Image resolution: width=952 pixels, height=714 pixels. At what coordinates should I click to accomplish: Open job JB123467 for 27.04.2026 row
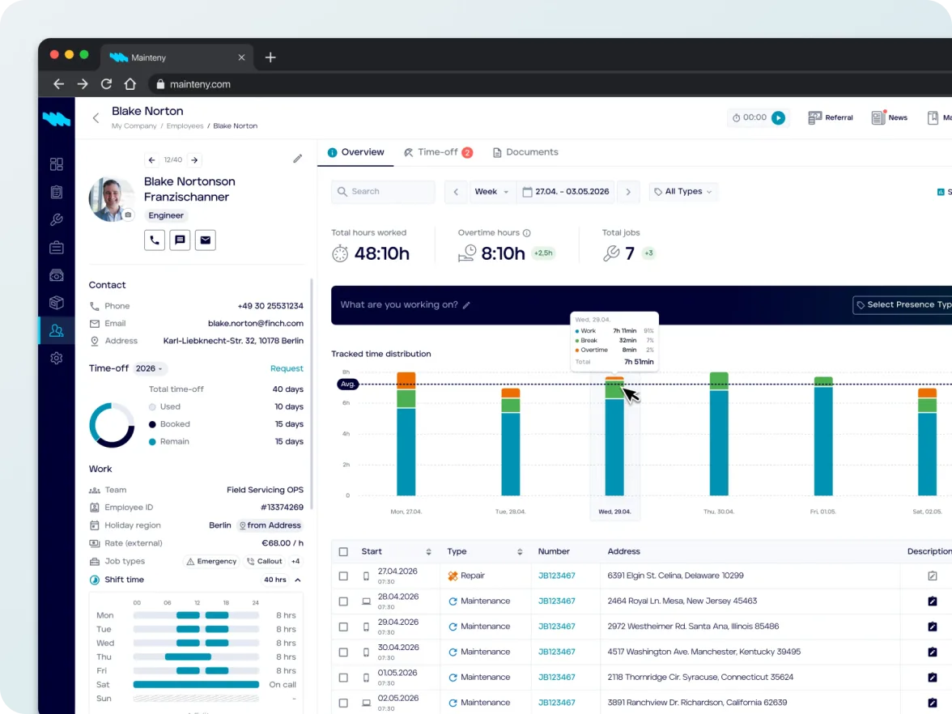557,576
